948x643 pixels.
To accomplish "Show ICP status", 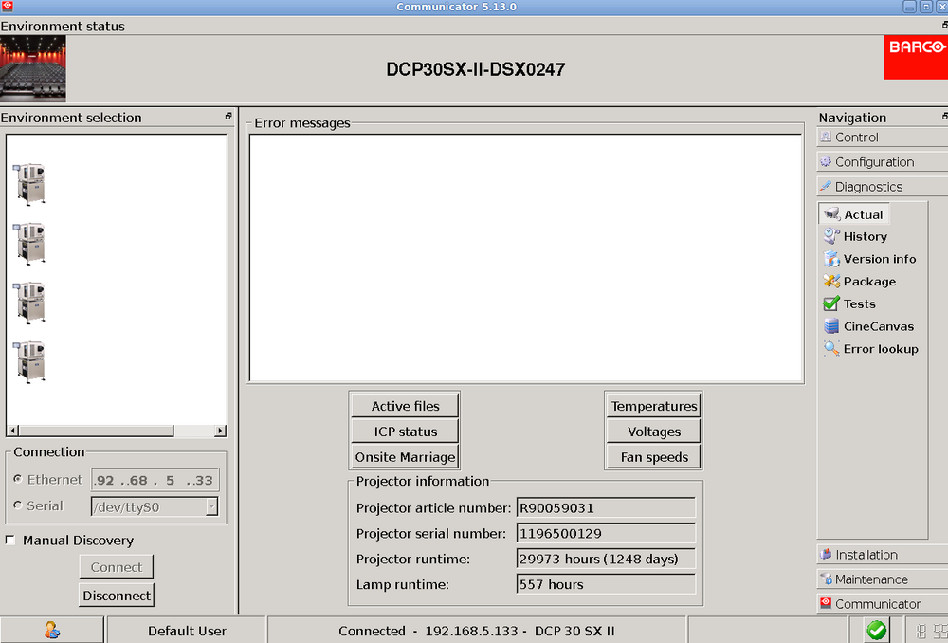I will tap(405, 432).
